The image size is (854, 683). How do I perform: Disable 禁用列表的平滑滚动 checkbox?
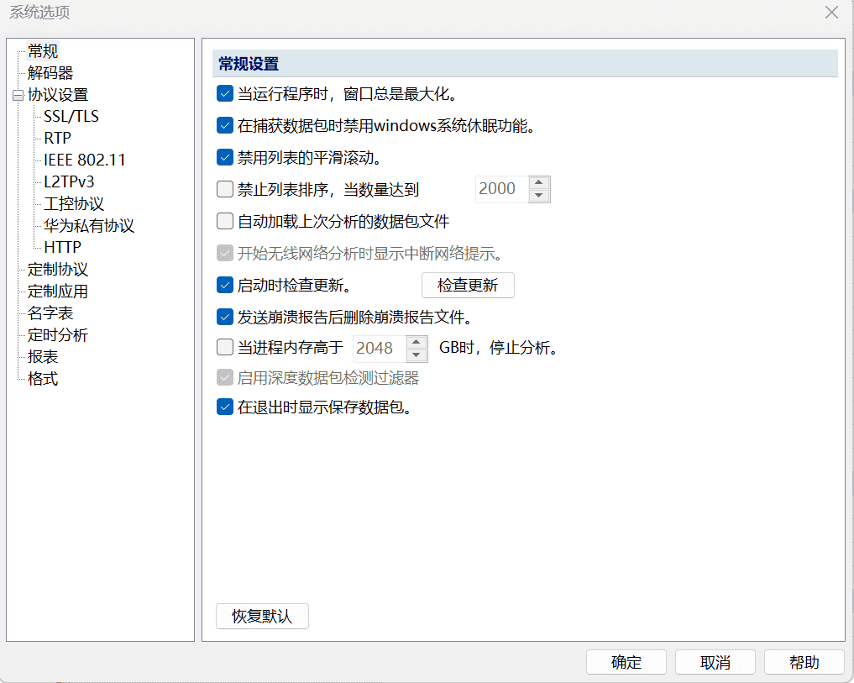click(x=224, y=157)
